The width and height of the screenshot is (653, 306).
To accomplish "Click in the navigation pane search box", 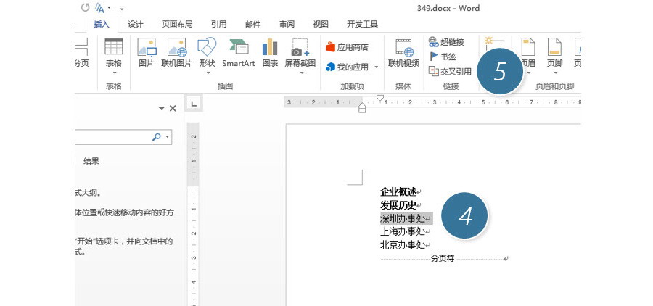I will pos(112,136).
